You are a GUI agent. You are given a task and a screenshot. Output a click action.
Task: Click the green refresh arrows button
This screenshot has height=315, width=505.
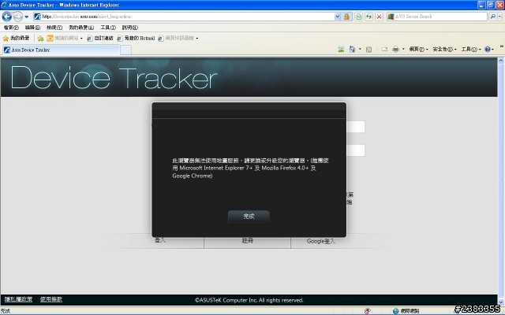coord(368,17)
